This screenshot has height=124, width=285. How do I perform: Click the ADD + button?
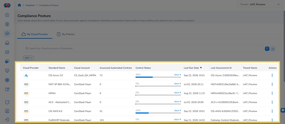28,58
